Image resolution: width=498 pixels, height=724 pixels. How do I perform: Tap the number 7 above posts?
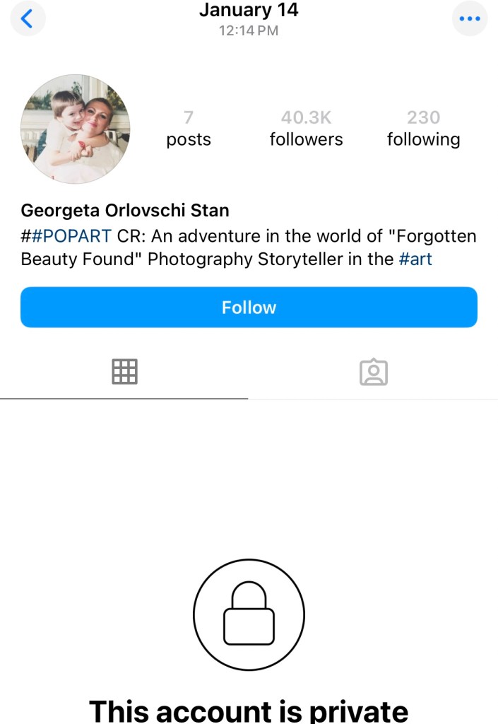click(189, 117)
